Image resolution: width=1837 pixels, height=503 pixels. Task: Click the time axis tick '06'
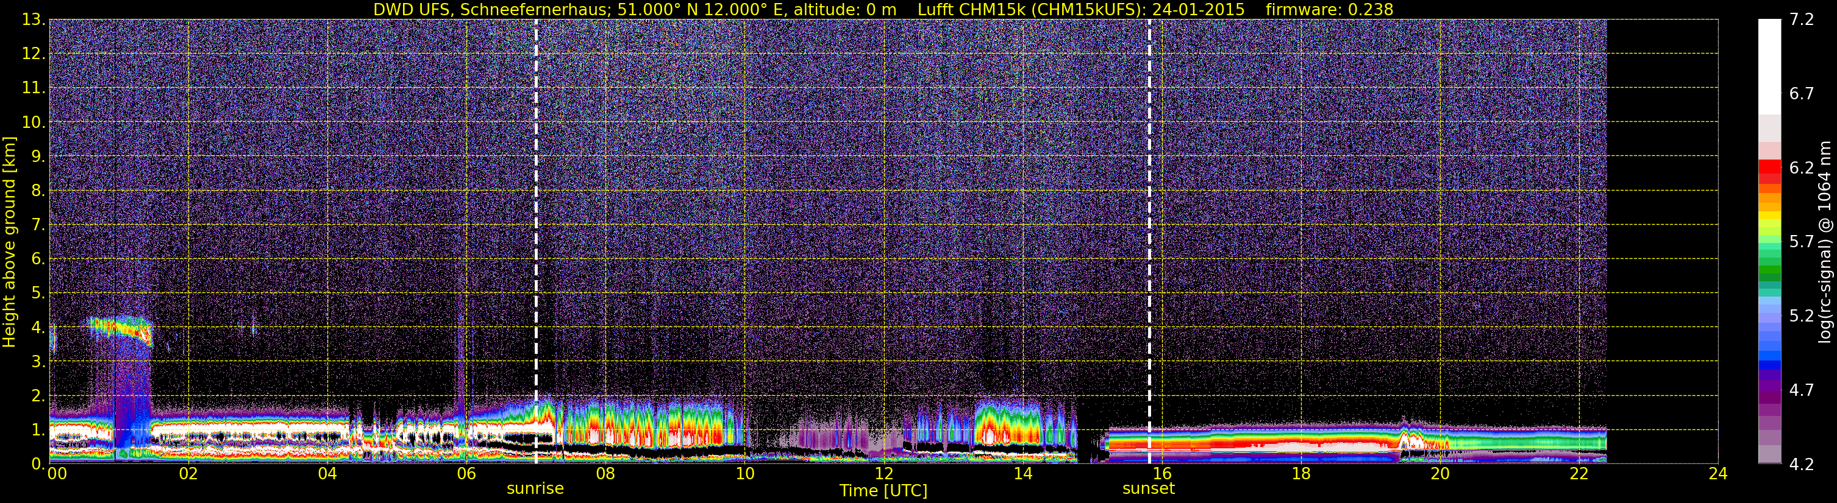466,474
